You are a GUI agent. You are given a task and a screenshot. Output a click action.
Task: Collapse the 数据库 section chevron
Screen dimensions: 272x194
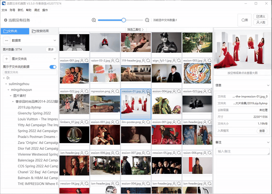pyautogui.click(x=55, y=40)
